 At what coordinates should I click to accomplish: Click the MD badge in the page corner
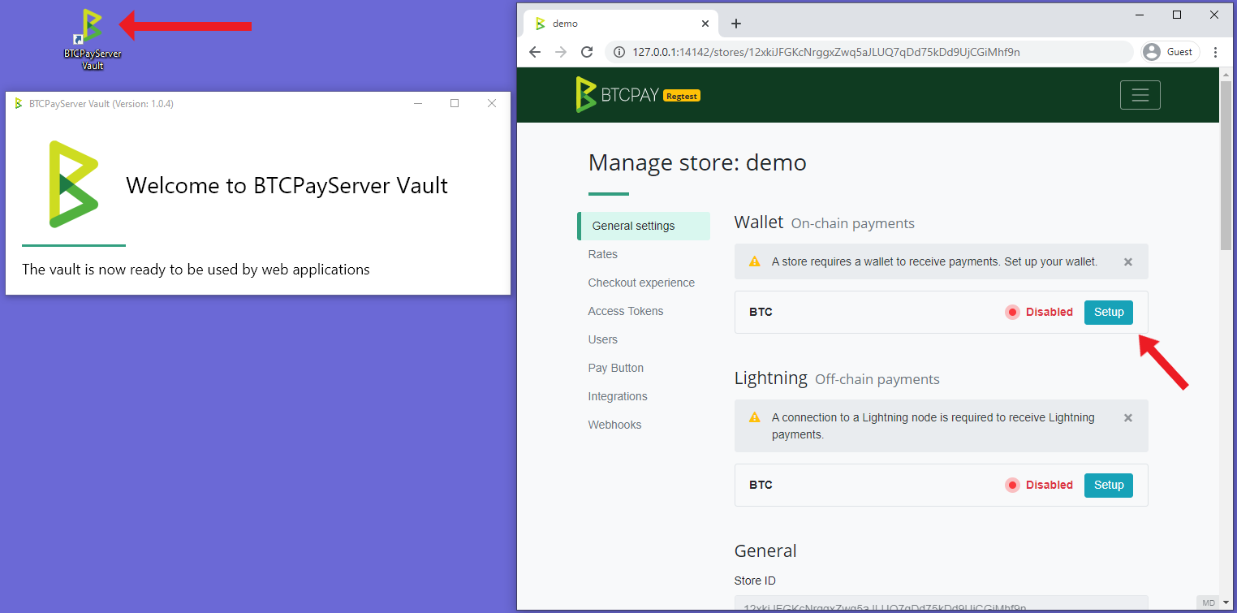pyautogui.click(x=1209, y=602)
